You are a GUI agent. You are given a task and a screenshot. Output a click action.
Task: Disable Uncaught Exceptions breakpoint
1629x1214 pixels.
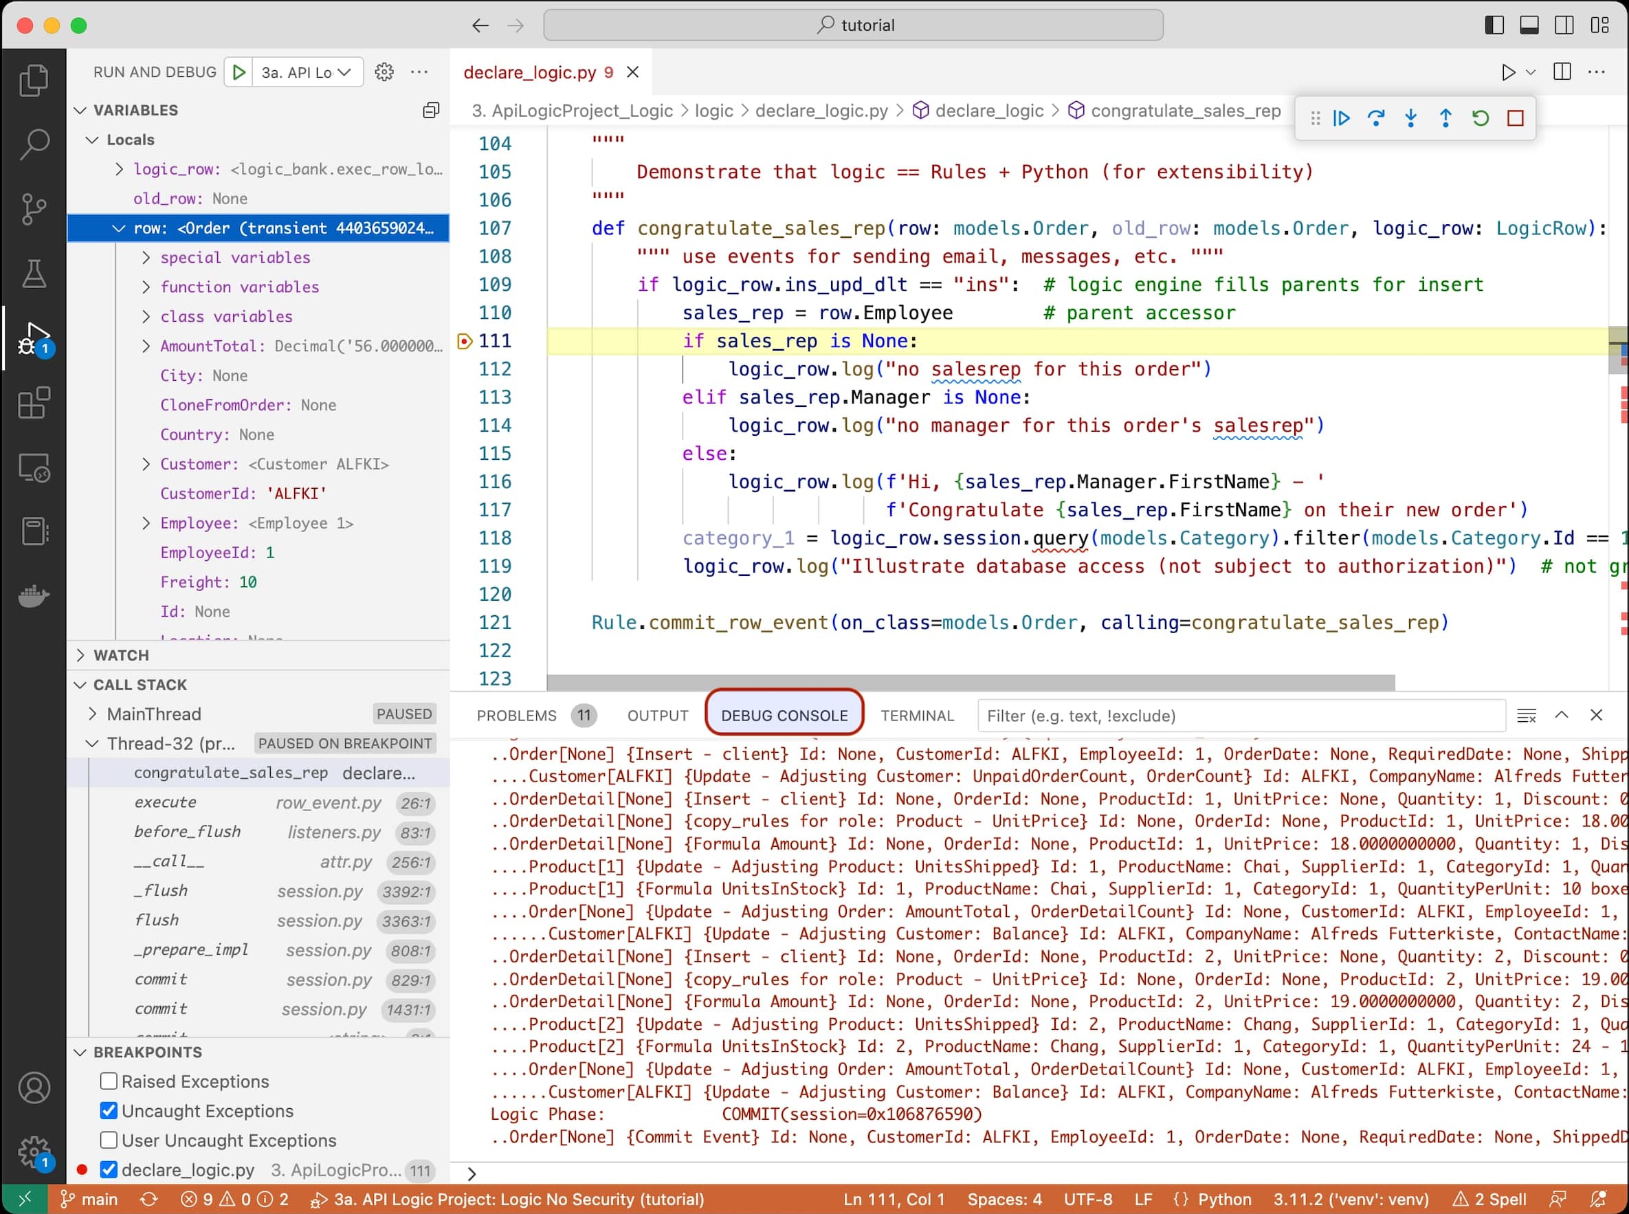pos(109,1110)
